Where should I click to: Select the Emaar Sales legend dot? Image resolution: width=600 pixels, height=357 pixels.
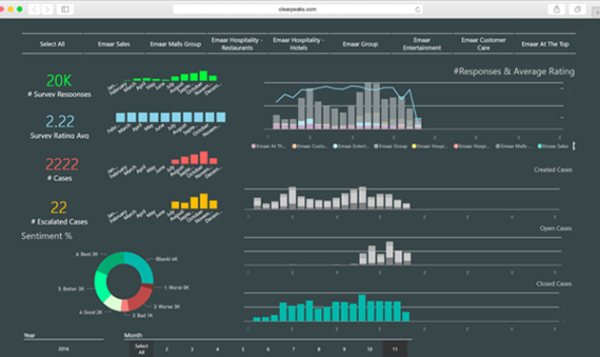pyautogui.click(x=540, y=147)
